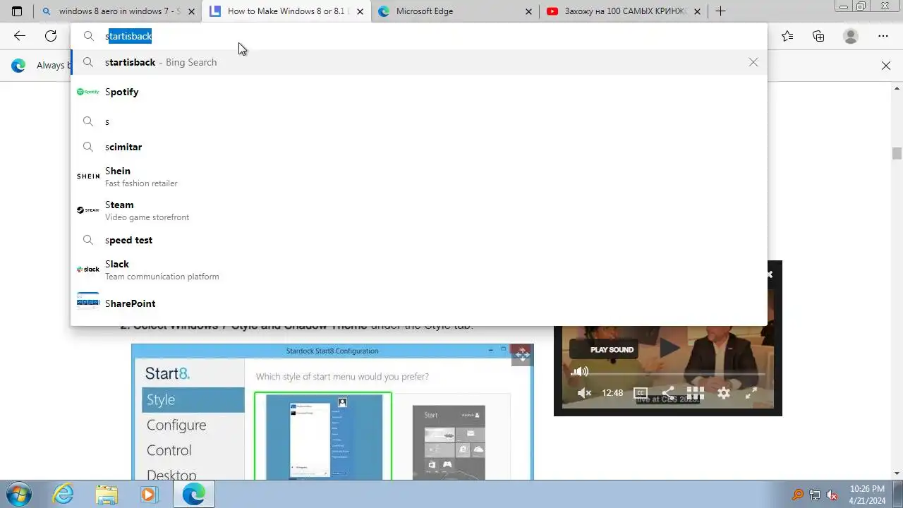Open the volume muted tray icon
The image size is (903, 508).
832,495
